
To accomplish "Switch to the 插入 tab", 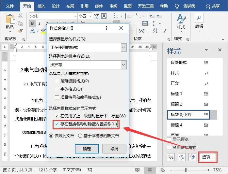I will pyautogui.click(x=41, y=6).
